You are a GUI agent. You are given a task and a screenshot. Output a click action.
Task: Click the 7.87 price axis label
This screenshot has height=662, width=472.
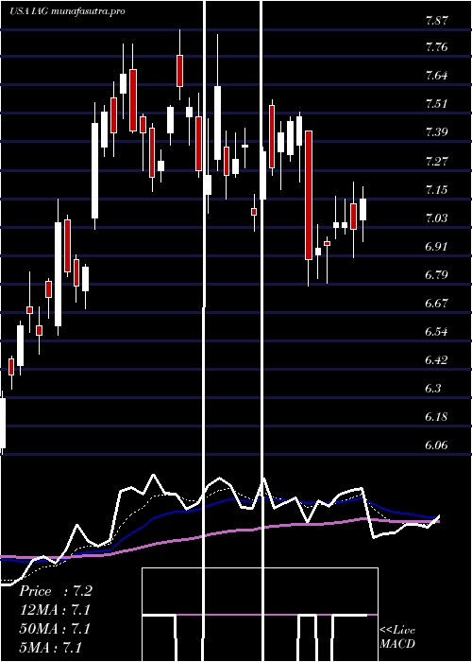[x=436, y=20]
